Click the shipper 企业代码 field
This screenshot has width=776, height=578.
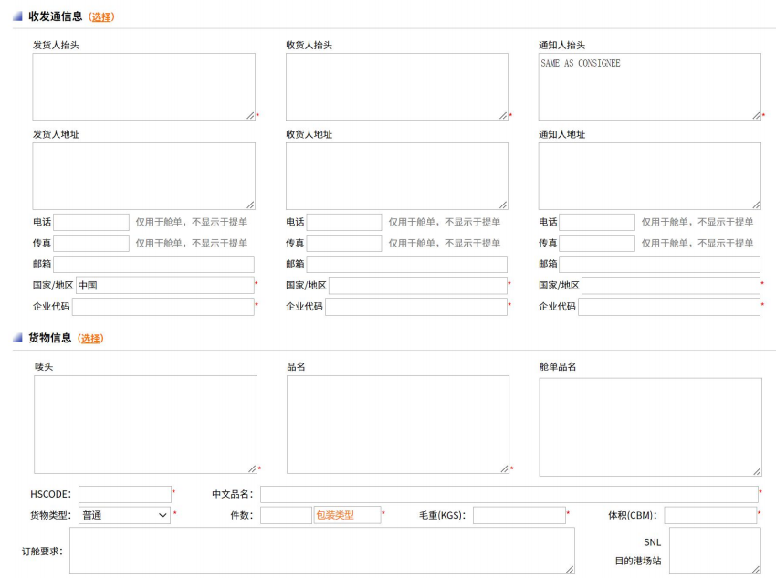tap(163, 307)
